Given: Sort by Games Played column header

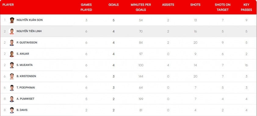Looking at the screenshot, I should pyautogui.click(x=86, y=7).
